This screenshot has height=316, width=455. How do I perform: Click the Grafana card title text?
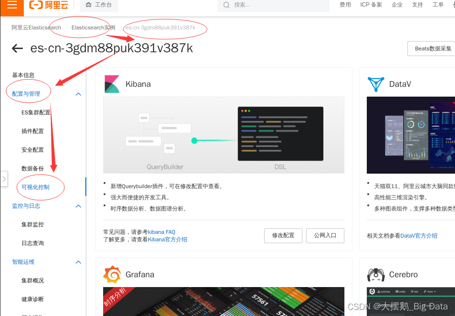tap(140, 274)
